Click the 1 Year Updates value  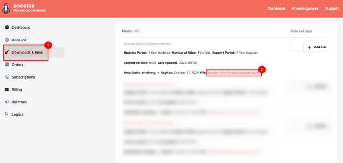point(159,53)
